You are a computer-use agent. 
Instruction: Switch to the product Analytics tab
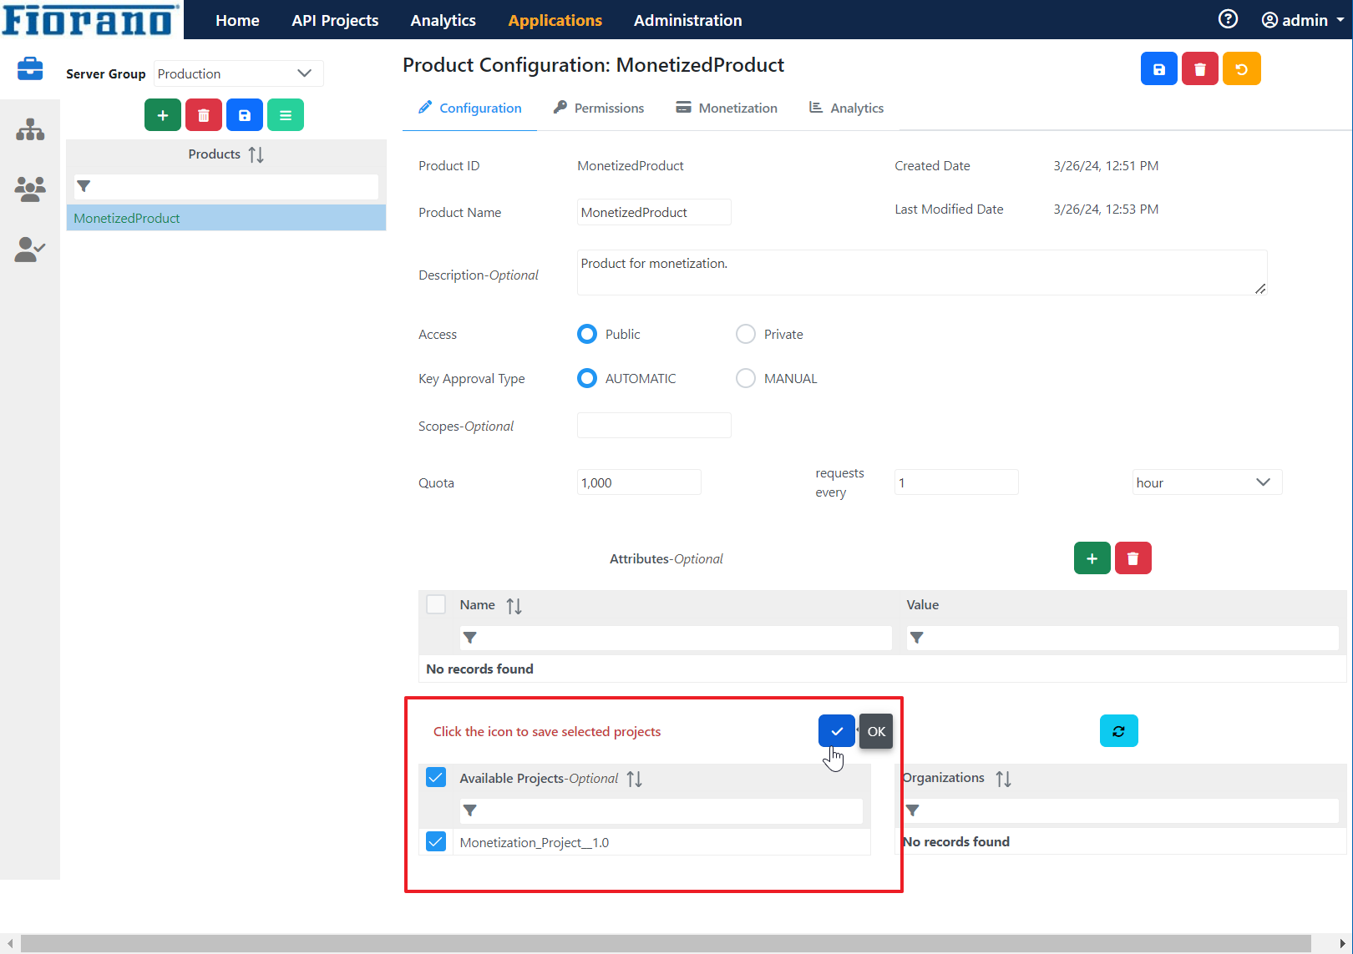tap(846, 109)
